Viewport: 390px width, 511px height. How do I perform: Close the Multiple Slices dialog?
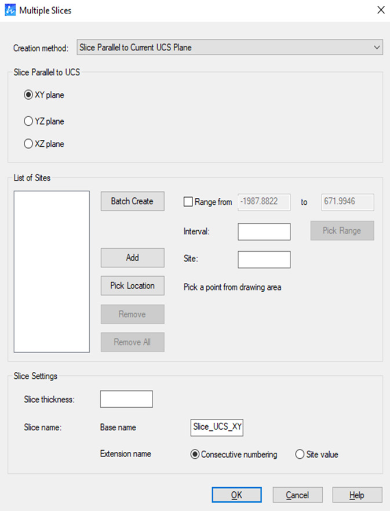[380, 10]
